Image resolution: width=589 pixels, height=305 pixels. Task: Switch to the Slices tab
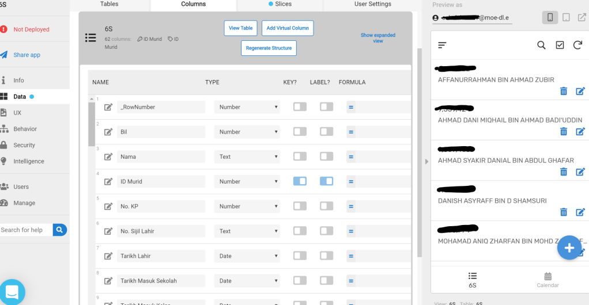pyautogui.click(x=280, y=5)
